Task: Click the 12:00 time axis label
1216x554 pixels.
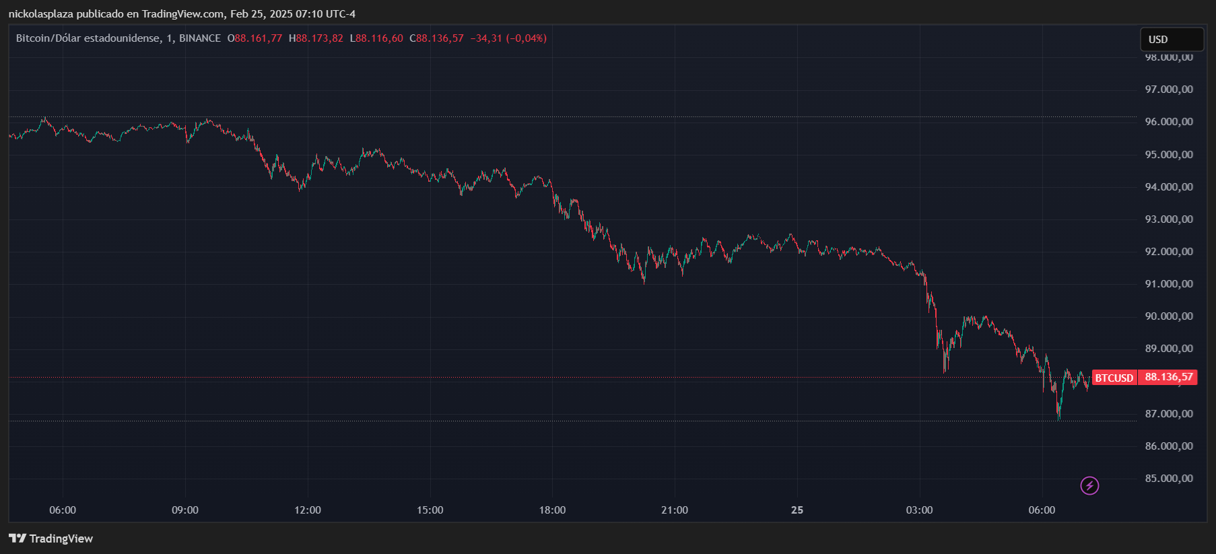Action: 308,510
